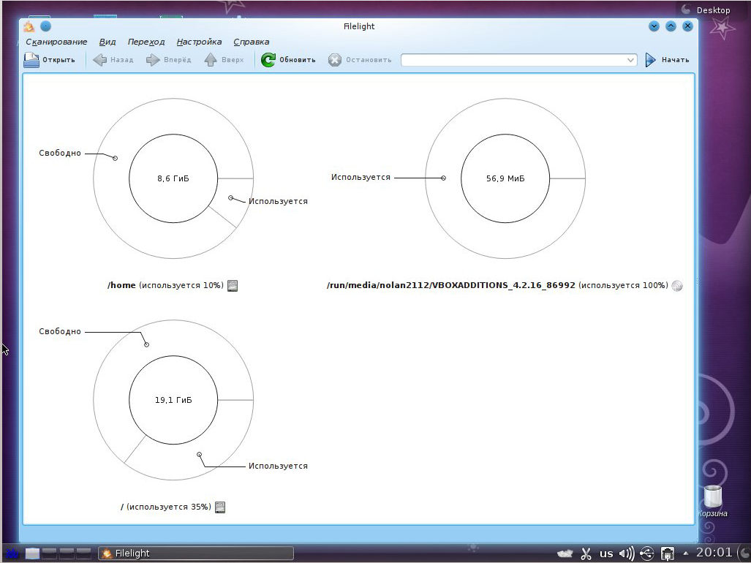Image resolution: width=751 pixels, height=563 pixels.
Task: Open the Корзина trash icon on desktop
Action: pos(713,502)
